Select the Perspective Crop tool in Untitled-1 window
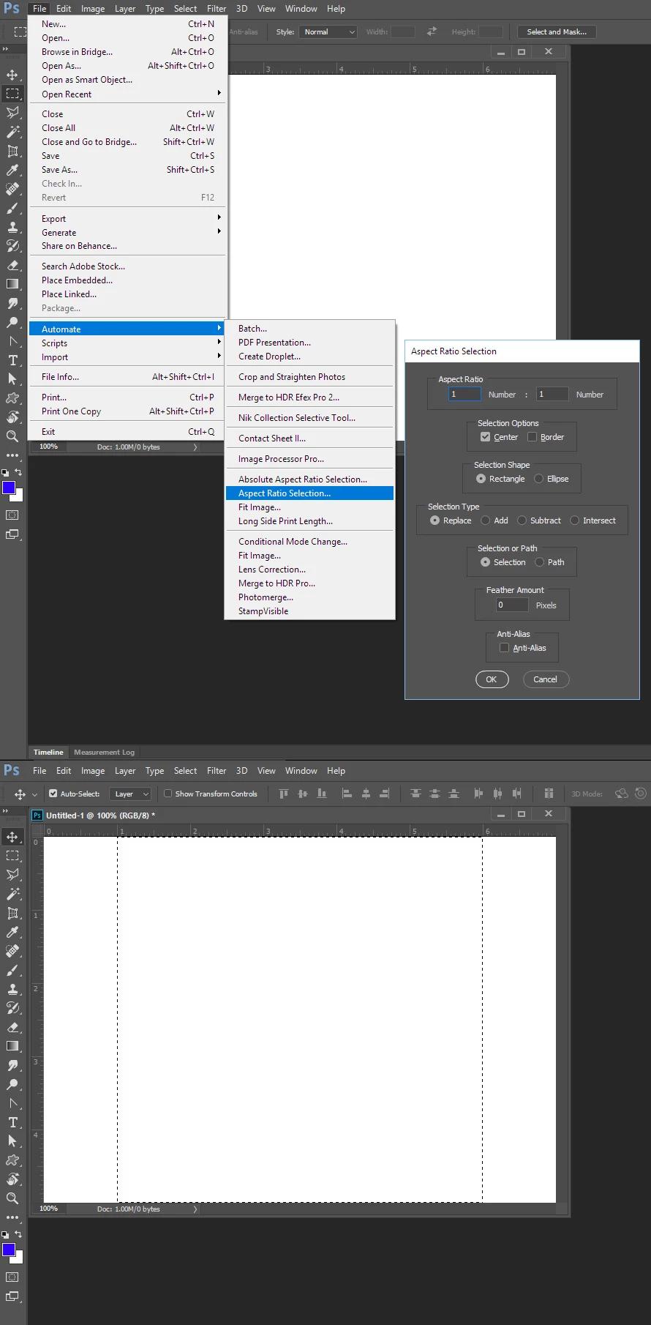 12,913
